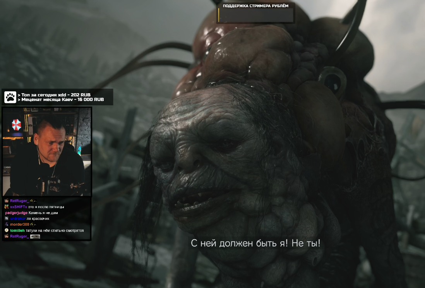Open xxSHIFTx's username in chat
The width and height of the screenshot is (425, 288).
point(19,207)
